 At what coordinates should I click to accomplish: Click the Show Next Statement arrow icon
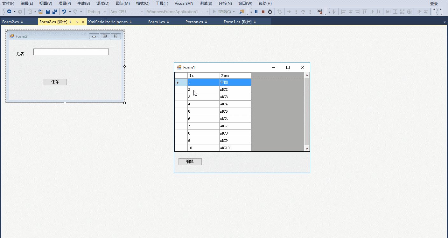point(289,12)
